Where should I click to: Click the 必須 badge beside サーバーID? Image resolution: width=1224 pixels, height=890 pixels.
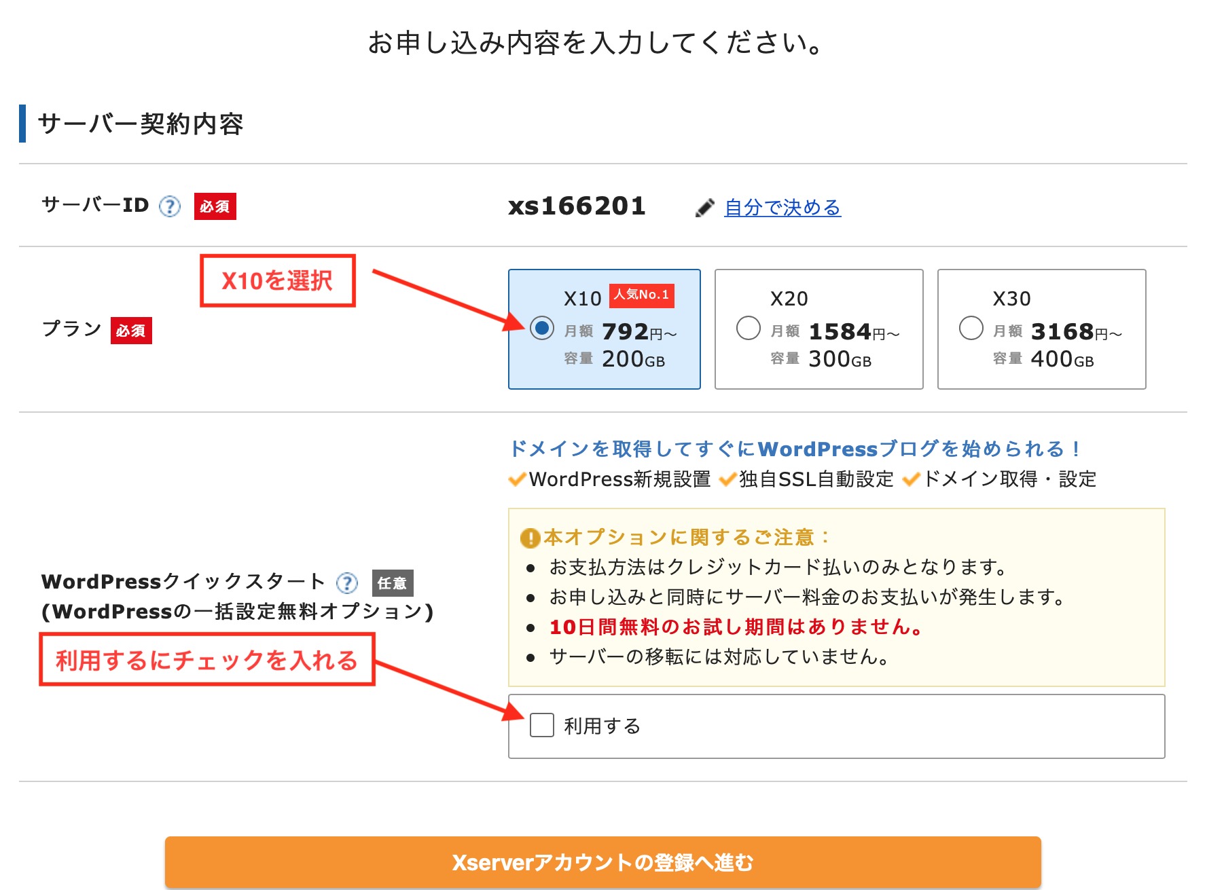(215, 206)
